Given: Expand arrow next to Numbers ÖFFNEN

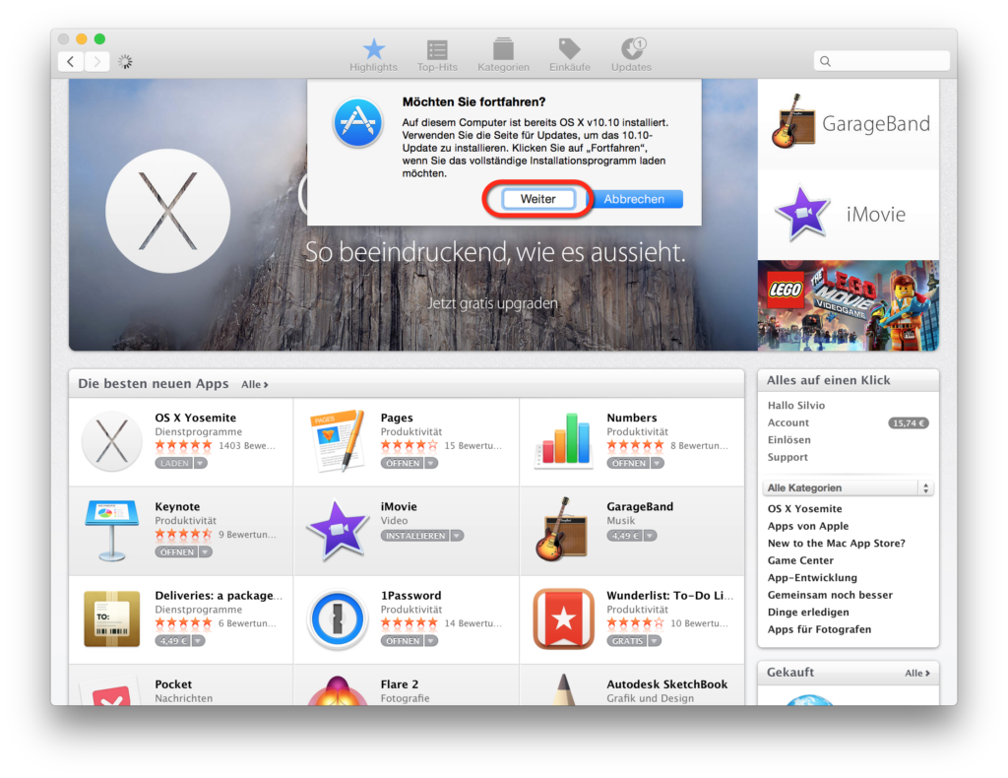Looking at the screenshot, I should pos(658,463).
